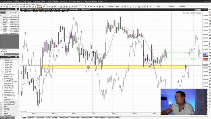
Task: Select the GC2-067 Comex Gold symbol row
Action: point(10,26)
